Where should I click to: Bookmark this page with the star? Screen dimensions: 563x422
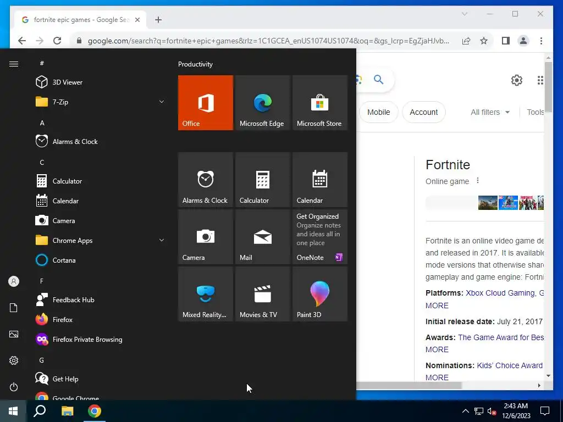click(484, 41)
